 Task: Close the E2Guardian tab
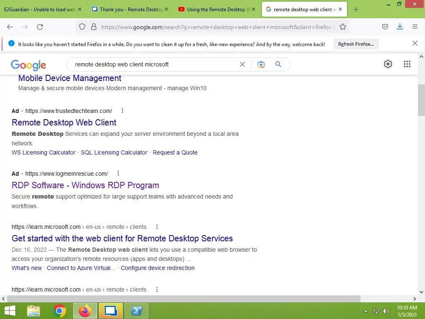pyautogui.click(x=80, y=9)
